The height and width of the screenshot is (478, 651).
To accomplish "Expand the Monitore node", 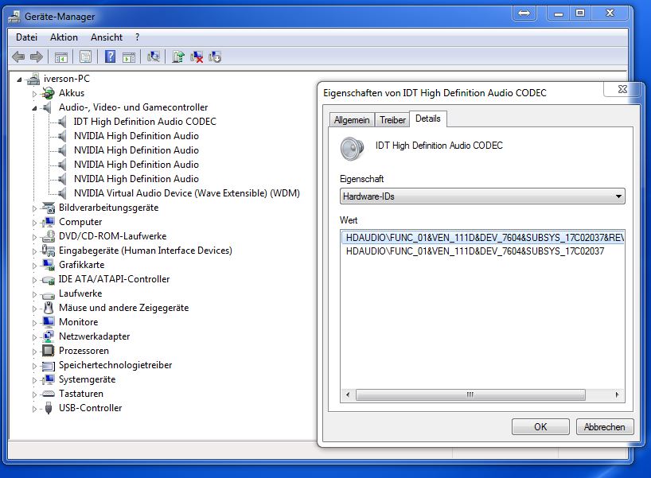I will (34, 323).
